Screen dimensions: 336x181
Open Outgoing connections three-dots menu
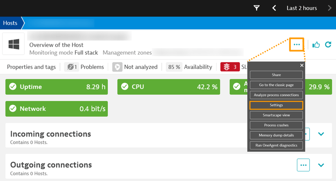pos(303,165)
